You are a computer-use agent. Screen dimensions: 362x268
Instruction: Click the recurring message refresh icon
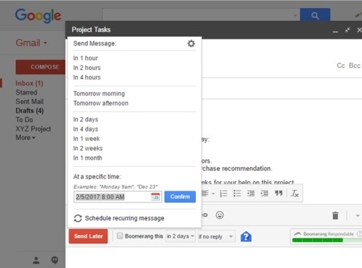point(78,218)
